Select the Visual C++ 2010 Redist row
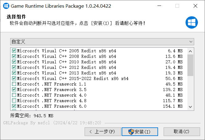The image size is (205, 140). pyautogui.click(x=66, y=62)
